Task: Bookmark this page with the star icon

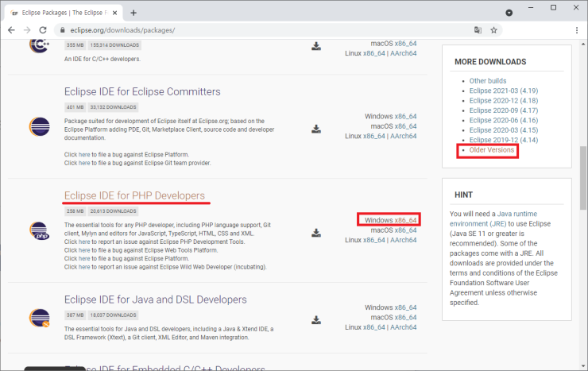Action: tap(493, 30)
